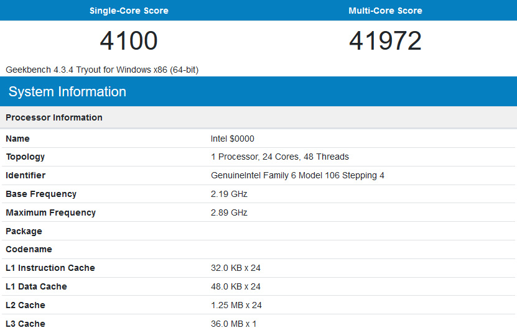Image resolution: width=517 pixels, height=333 pixels.
Task: Click the Processor Information section title
Action: [54, 117]
